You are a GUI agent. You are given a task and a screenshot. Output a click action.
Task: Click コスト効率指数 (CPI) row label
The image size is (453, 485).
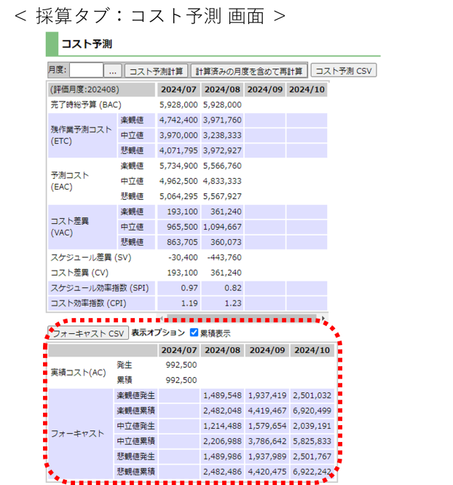tap(88, 303)
